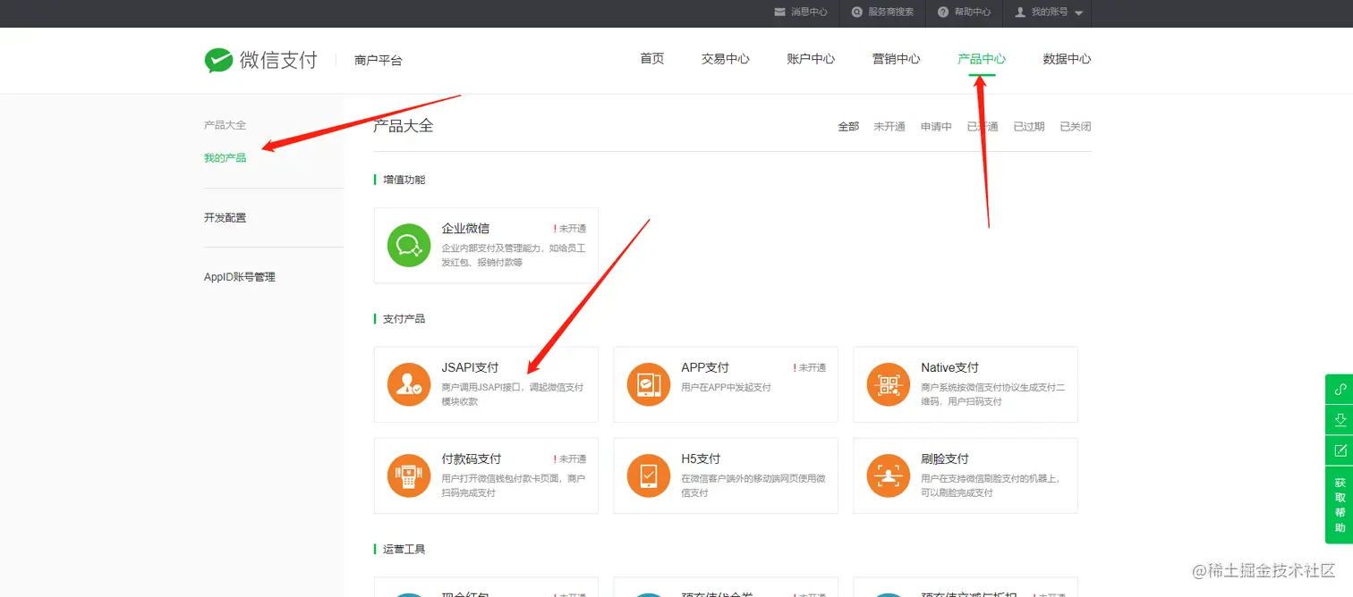
Task: Click the Native支付 QR code icon
Action: tap(889, 384)
